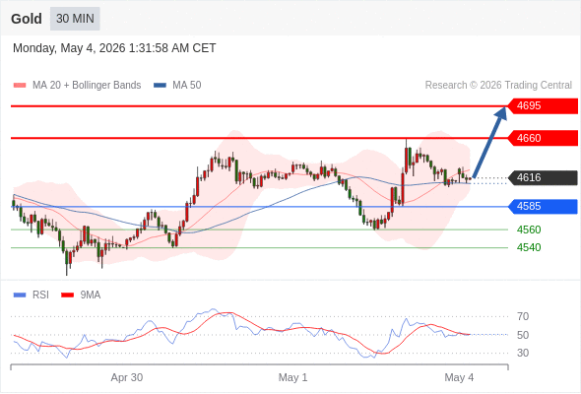Click the 4585 pivot price tag
581x394 pixels.
542,207
